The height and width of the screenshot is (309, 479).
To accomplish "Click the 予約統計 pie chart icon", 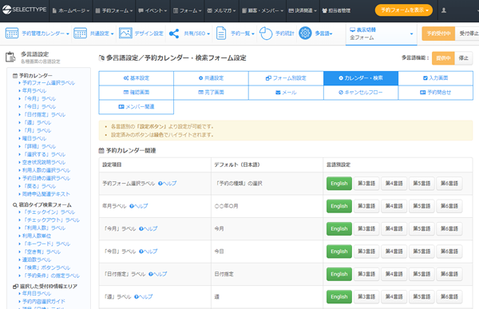I will click(266, 34).
